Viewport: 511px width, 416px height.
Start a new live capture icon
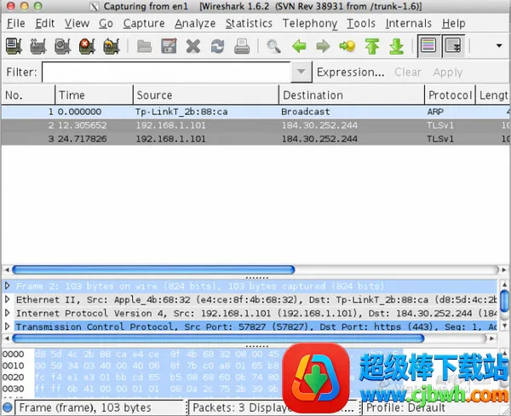click(x=62, y=46)
